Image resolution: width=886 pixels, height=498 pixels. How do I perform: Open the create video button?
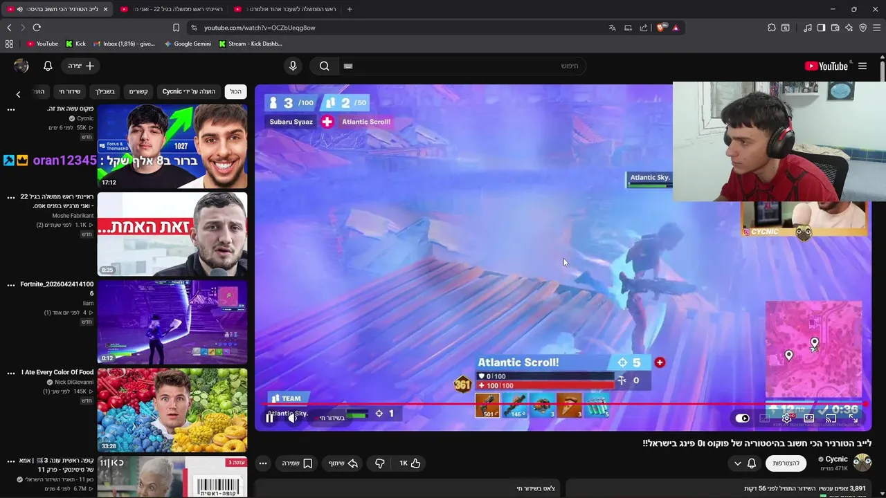(81, 66)
